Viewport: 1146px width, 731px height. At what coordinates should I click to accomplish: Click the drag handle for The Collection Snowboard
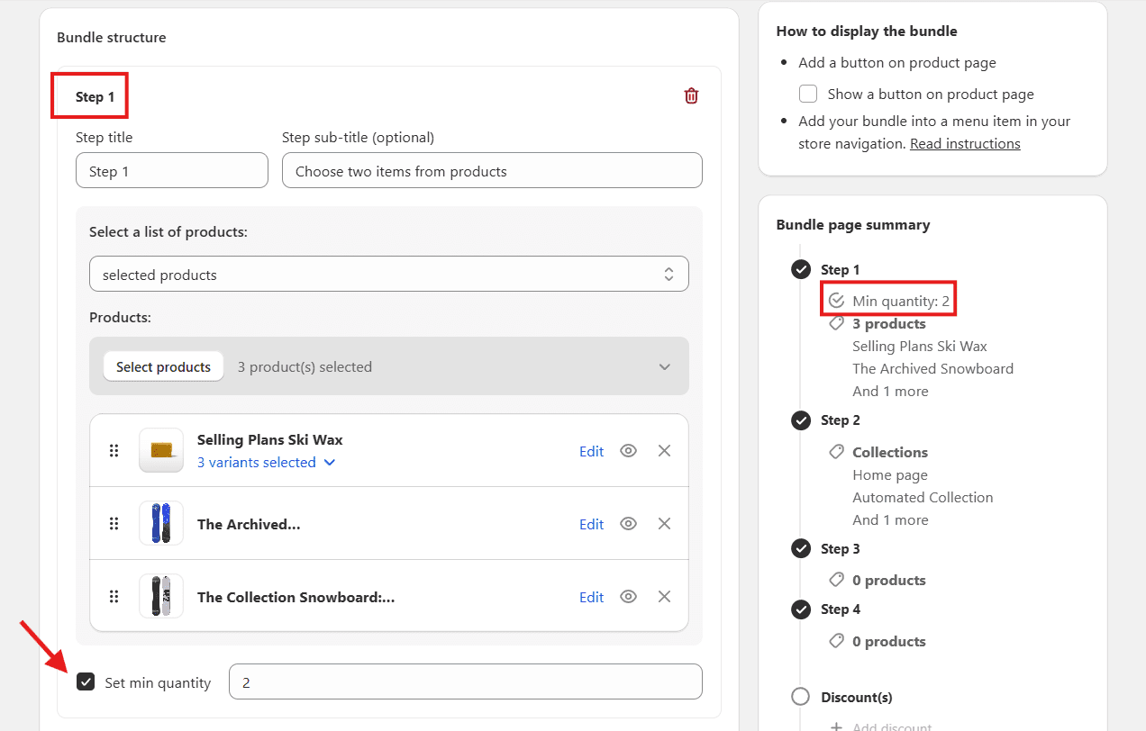point(114,597)
